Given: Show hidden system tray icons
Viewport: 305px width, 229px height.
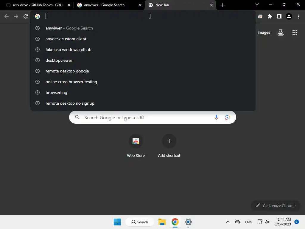Looking at the screenshot, I should coord(228,222).
